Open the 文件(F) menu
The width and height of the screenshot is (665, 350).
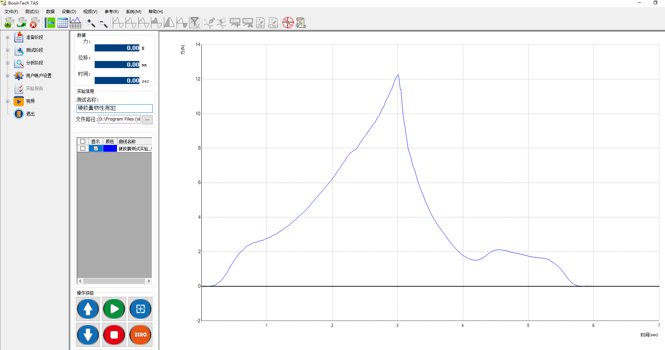click(11, 12)
